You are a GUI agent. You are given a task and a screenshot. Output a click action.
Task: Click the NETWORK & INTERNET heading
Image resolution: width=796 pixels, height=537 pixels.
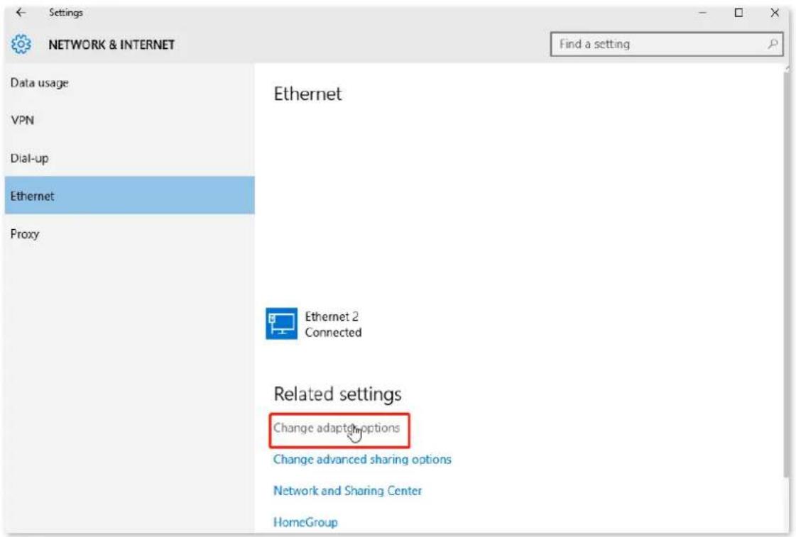111,45
